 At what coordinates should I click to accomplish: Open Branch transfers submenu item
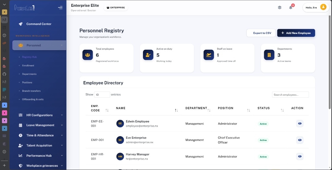pyautogui.click(x=31, y=91)
